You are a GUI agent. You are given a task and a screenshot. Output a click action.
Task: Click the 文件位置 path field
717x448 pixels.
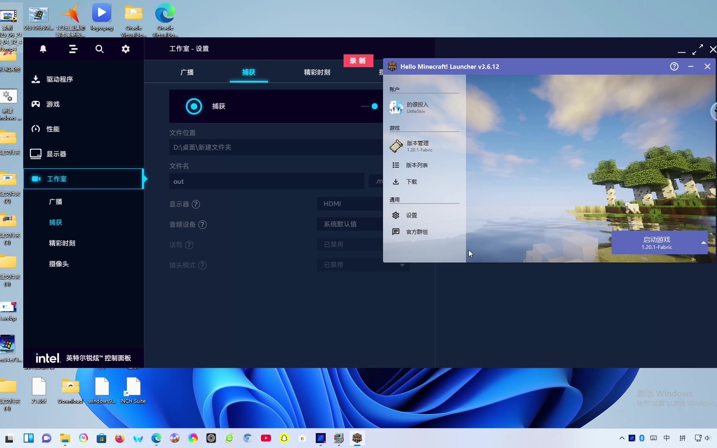point(276,147)
